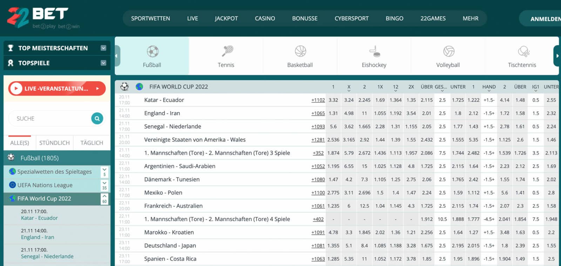The width and height of the screenshot is (561, 266).
Task: Select odds 1.31 for England win
Action: point(333,113)
